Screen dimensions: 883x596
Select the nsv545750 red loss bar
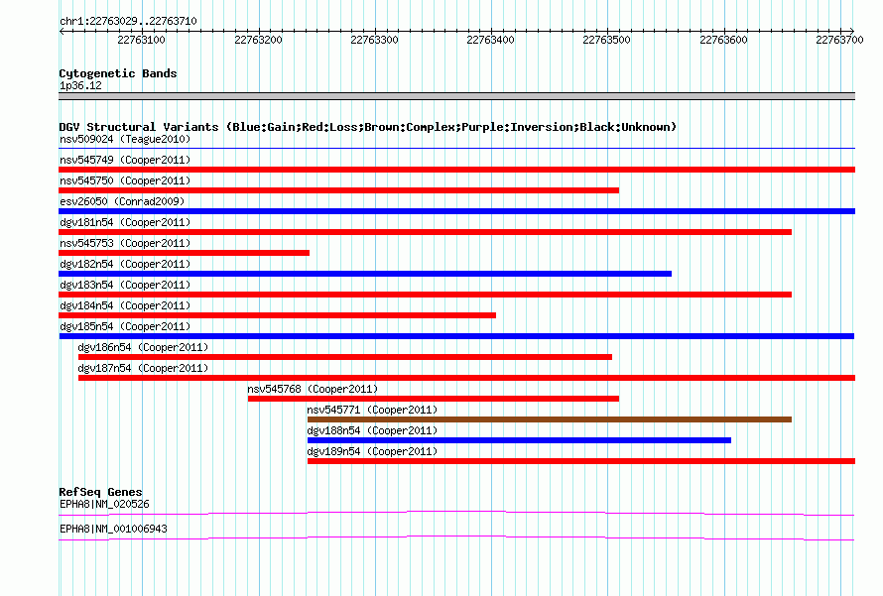click(x=339, y=190)
